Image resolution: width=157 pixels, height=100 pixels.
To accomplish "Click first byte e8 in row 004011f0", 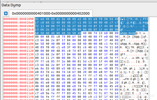I will click(37, 97).
